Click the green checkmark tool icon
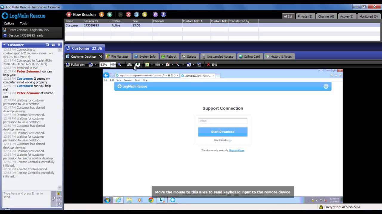Viewport: 382px width, 214px height. click(x=147, y=64)
